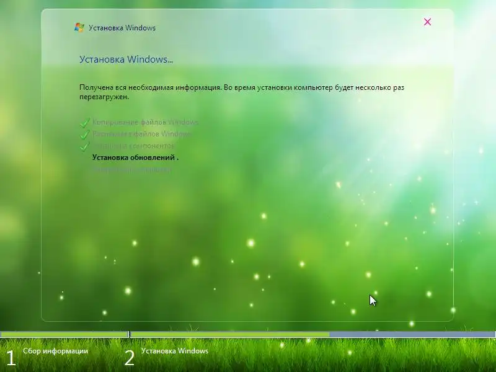
Task: Click the 'Установка Windows' stage progress bar
Action: point(313,334)
